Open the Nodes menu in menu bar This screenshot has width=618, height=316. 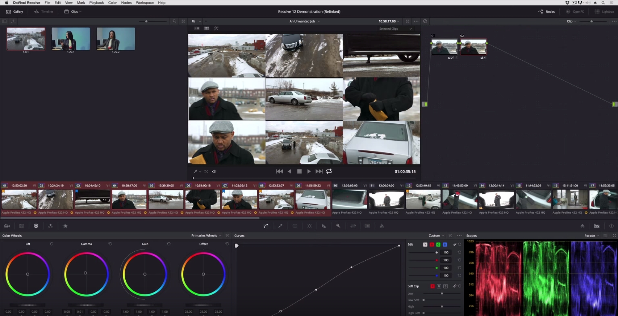coord(126,3)
